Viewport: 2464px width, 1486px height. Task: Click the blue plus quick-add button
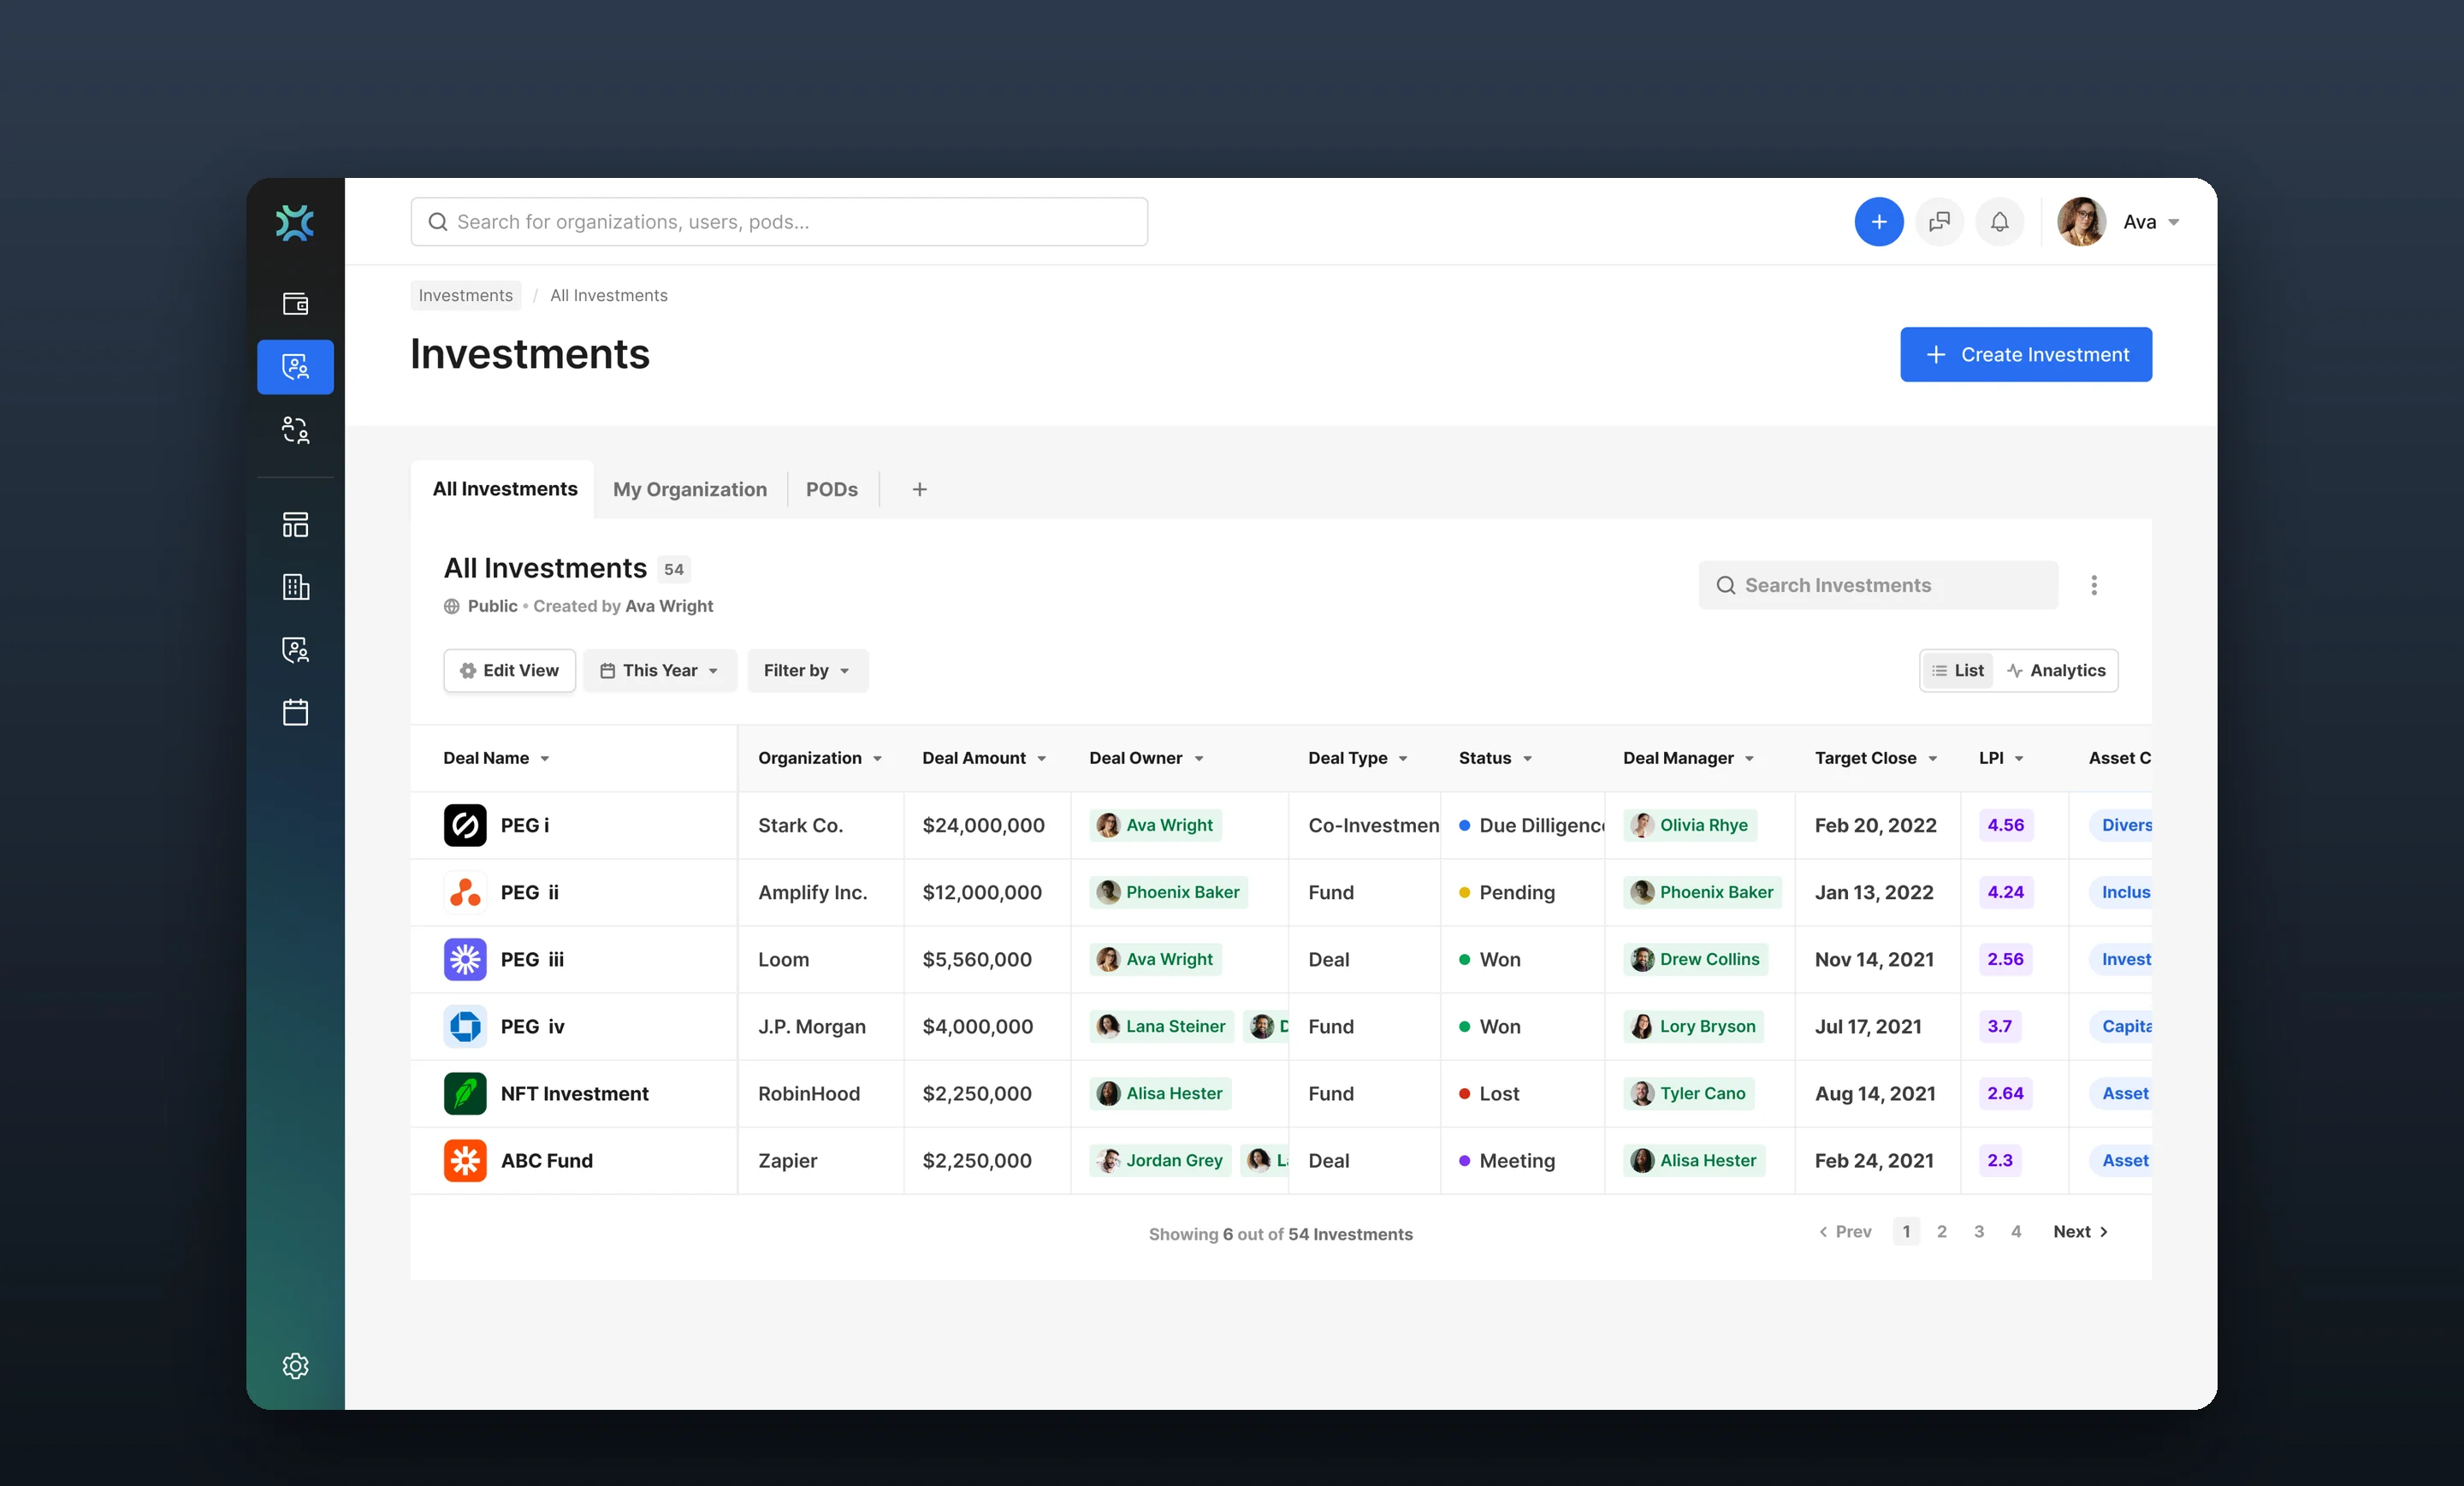(1878, 222)
